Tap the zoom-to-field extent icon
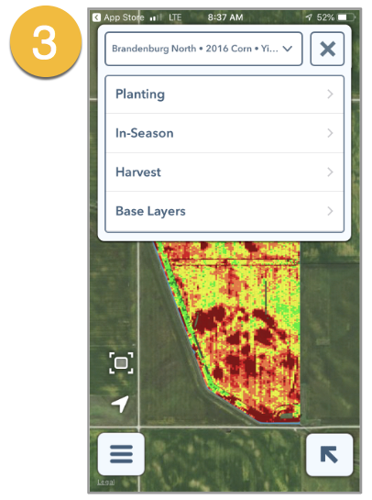Image resolution: width=372 pixels, height=500 pixels. point(121,363)
